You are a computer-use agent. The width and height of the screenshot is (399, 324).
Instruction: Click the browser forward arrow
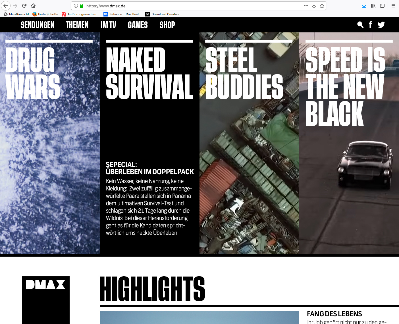click(15, 6)
